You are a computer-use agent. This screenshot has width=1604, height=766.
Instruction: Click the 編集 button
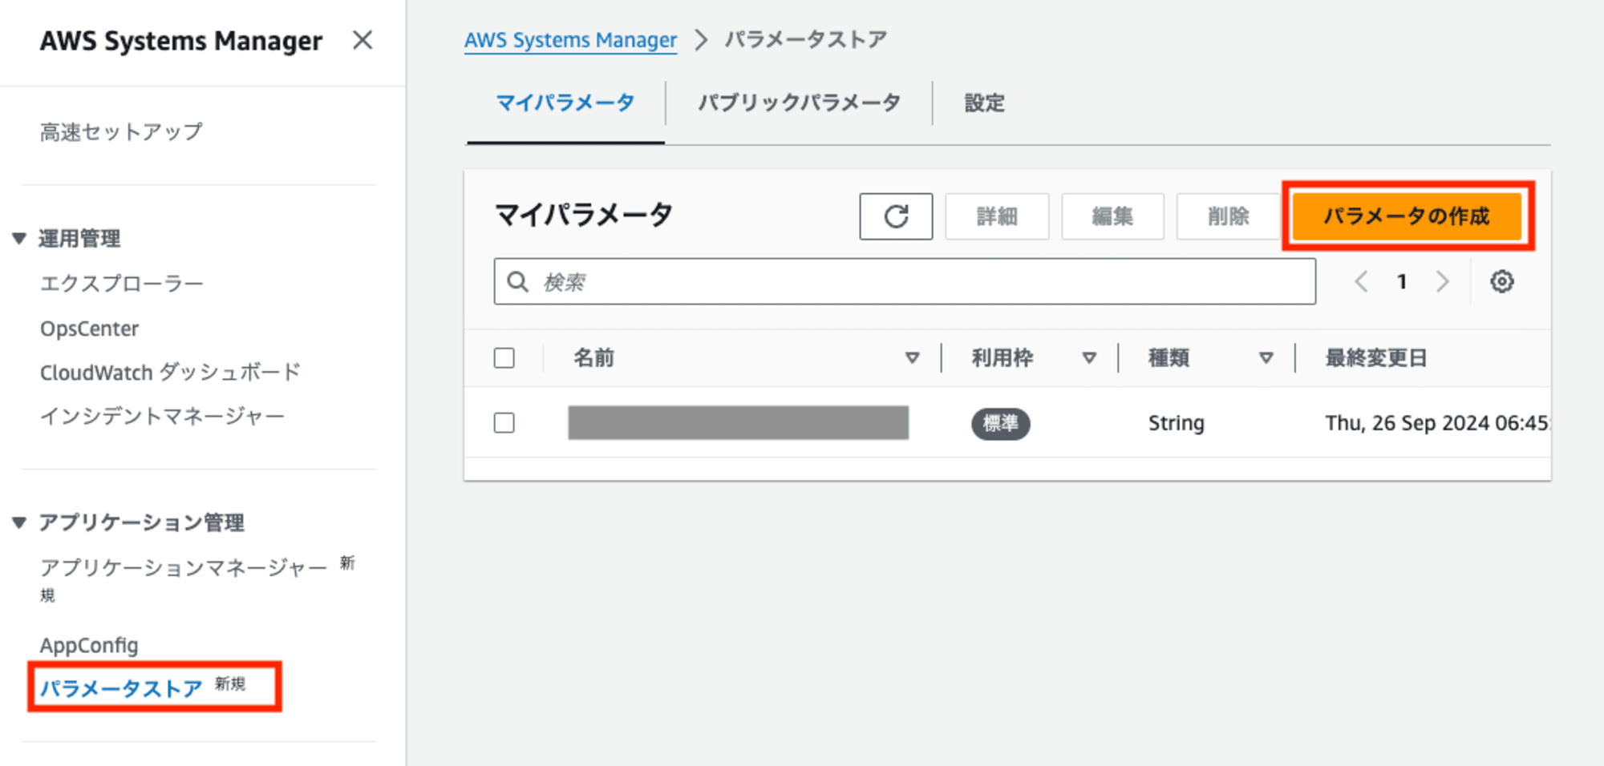click(x=1112, y=216)
